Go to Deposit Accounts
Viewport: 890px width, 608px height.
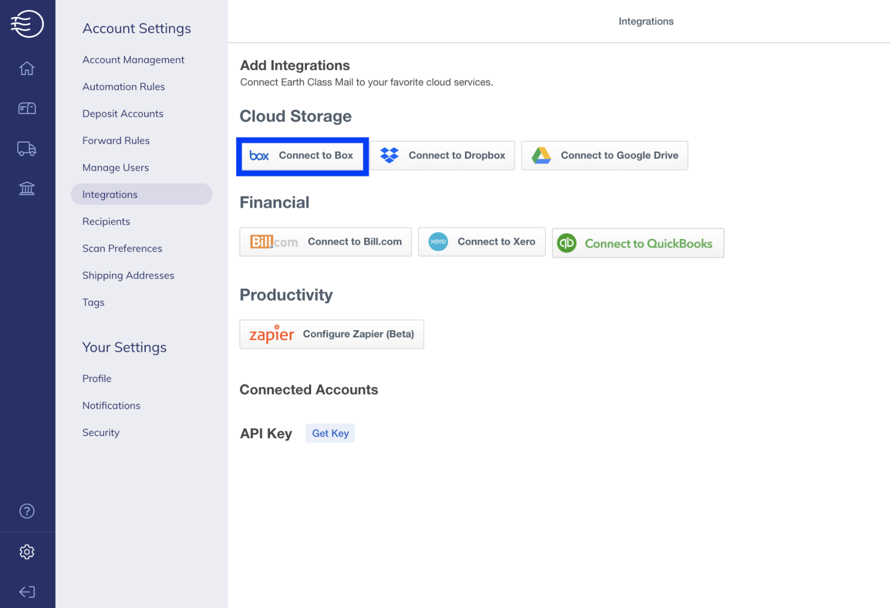[x=123, y=114]
